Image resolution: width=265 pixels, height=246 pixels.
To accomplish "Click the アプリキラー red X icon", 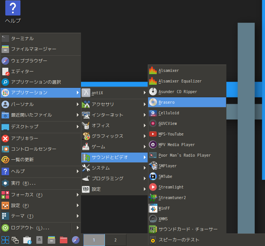I will click(5, 139).
